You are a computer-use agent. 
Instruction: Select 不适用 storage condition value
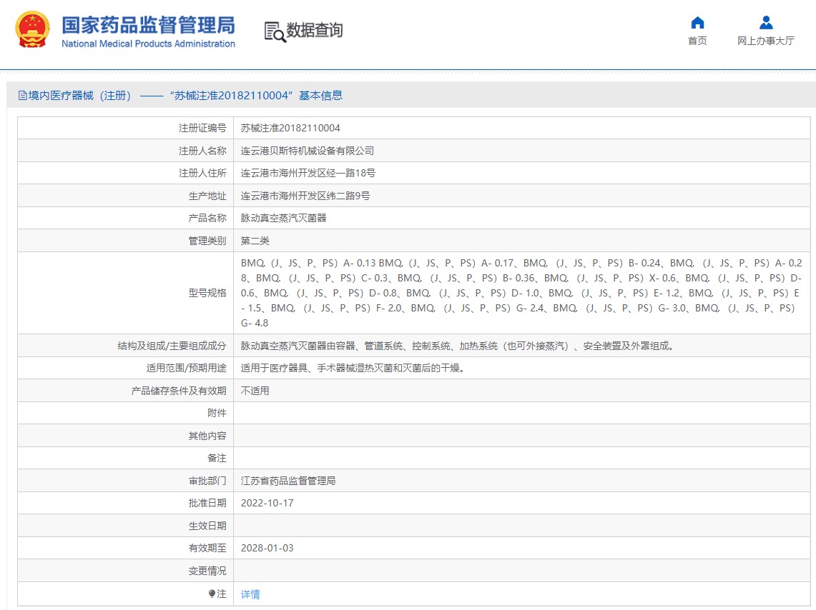(255, 391)
